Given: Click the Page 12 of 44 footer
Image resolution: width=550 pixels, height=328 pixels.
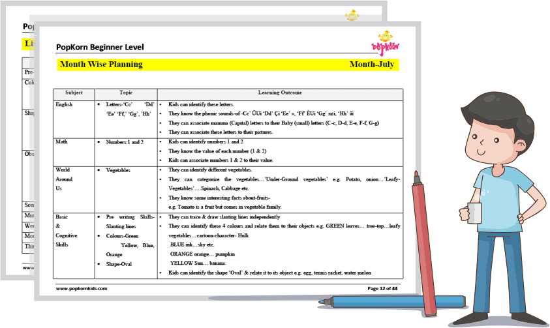Looking at the screenshot, I should pos(382,289).
